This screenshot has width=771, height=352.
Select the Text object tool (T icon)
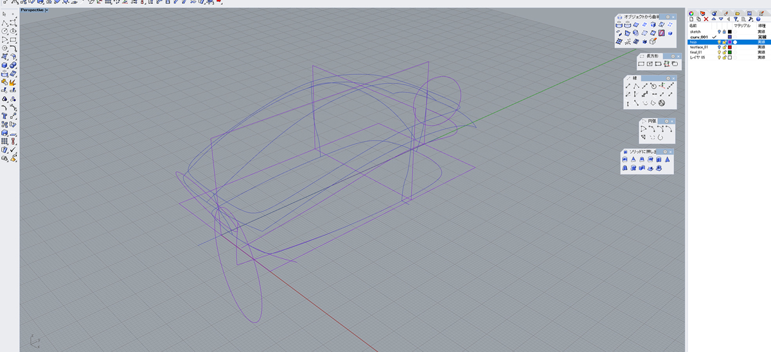pos(4,116)
